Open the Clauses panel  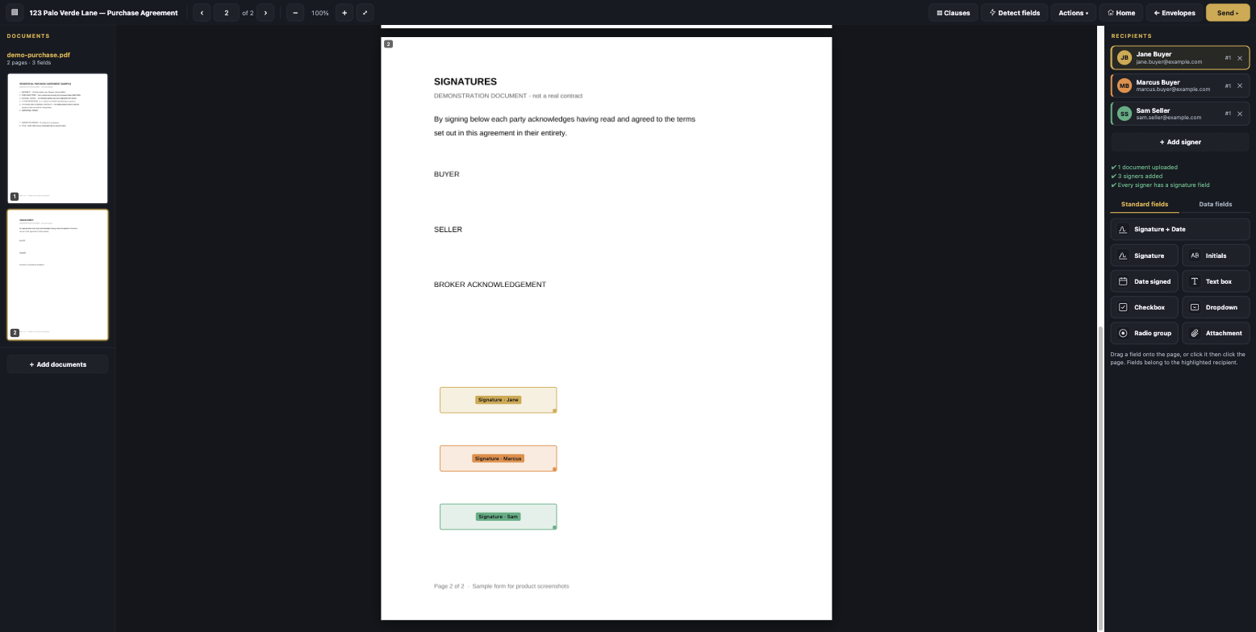[953, 13]
